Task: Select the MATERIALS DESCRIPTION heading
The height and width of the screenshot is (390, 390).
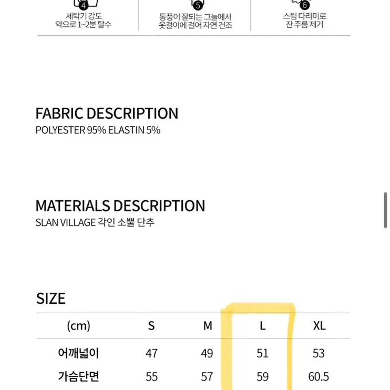Action: [120, 206]
